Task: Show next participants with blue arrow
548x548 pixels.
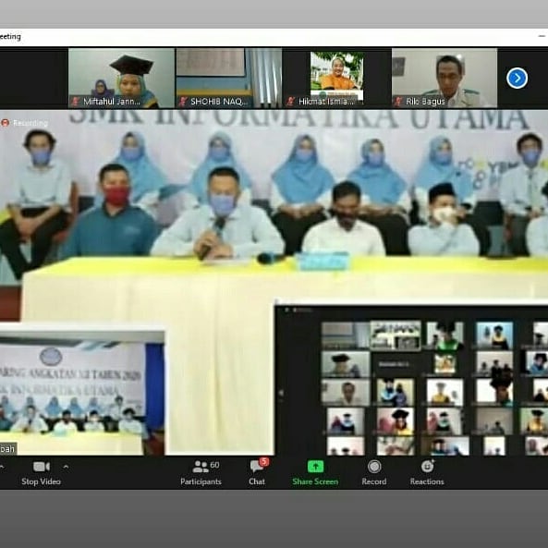Action: click(517, 78)
